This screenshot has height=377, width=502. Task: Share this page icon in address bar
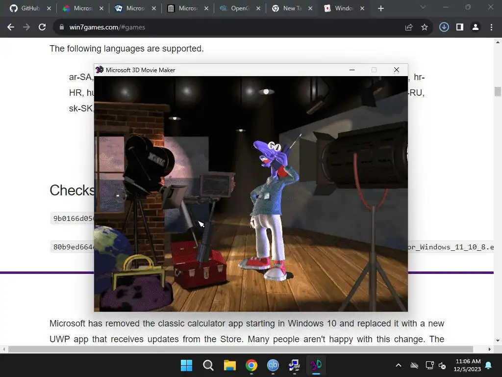tap(409, 27)
